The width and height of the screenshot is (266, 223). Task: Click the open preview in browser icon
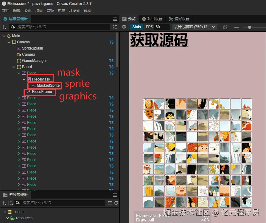point(124,27)
